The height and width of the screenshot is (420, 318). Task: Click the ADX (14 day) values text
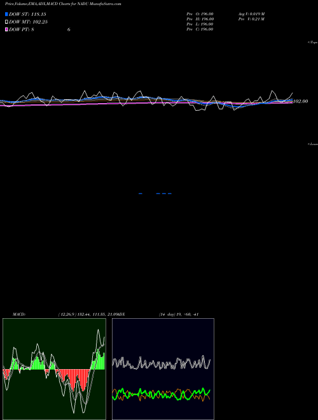pos(179,314)
